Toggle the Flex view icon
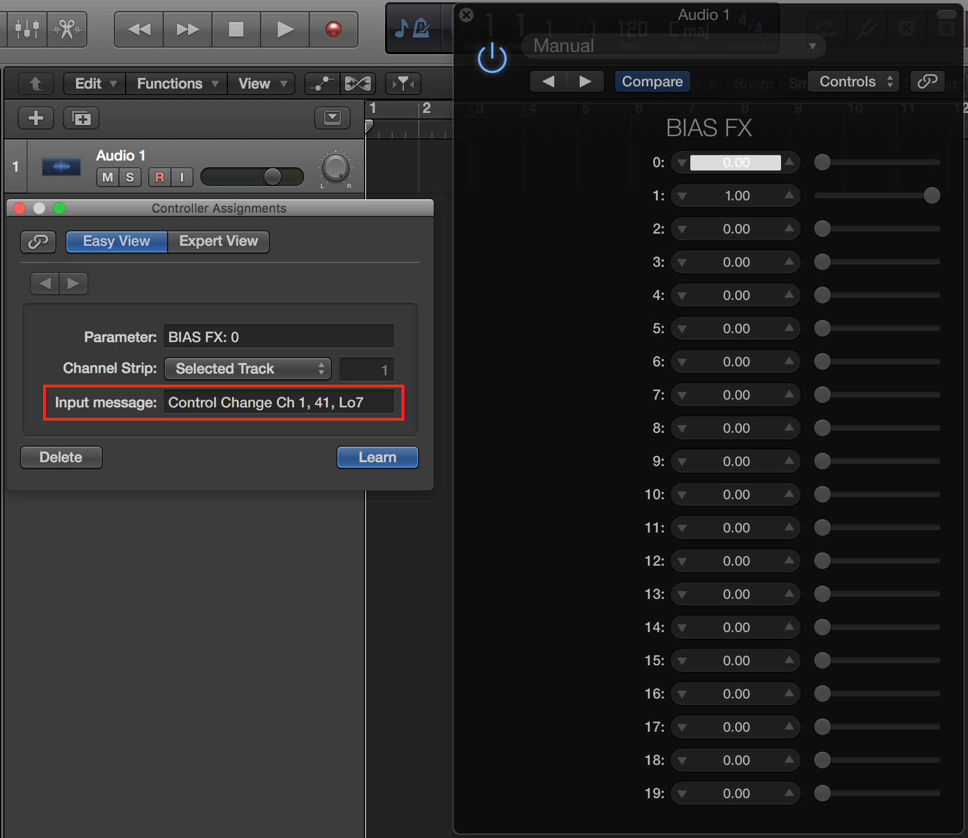968x838 pixels. click(358, 84)
